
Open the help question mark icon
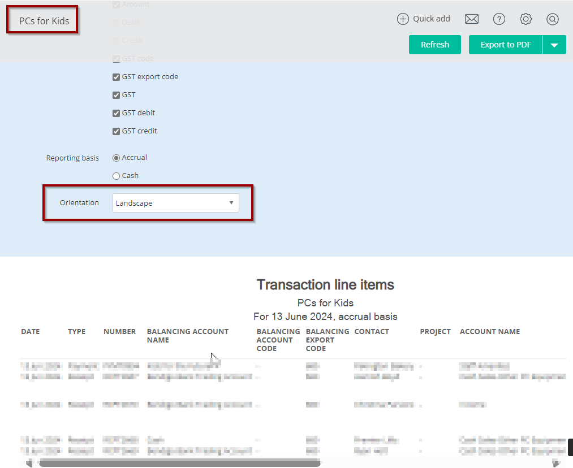(x=499, y=19)
